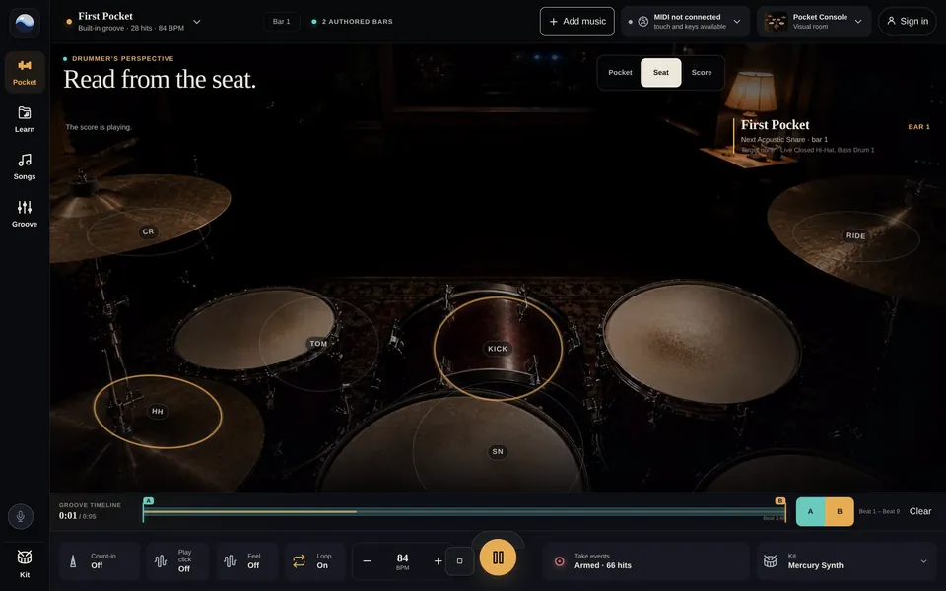Image resolution: width=946 pixels, height=591 pixels.
Task: Click the groove timeline progress bar
Action: (464, 512)
